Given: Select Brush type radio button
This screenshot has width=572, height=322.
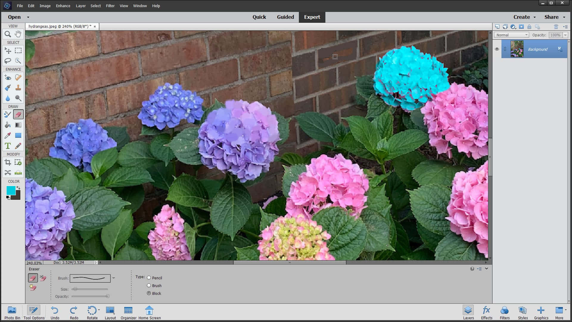Looking at the screenshot, I should click(149, 285).
